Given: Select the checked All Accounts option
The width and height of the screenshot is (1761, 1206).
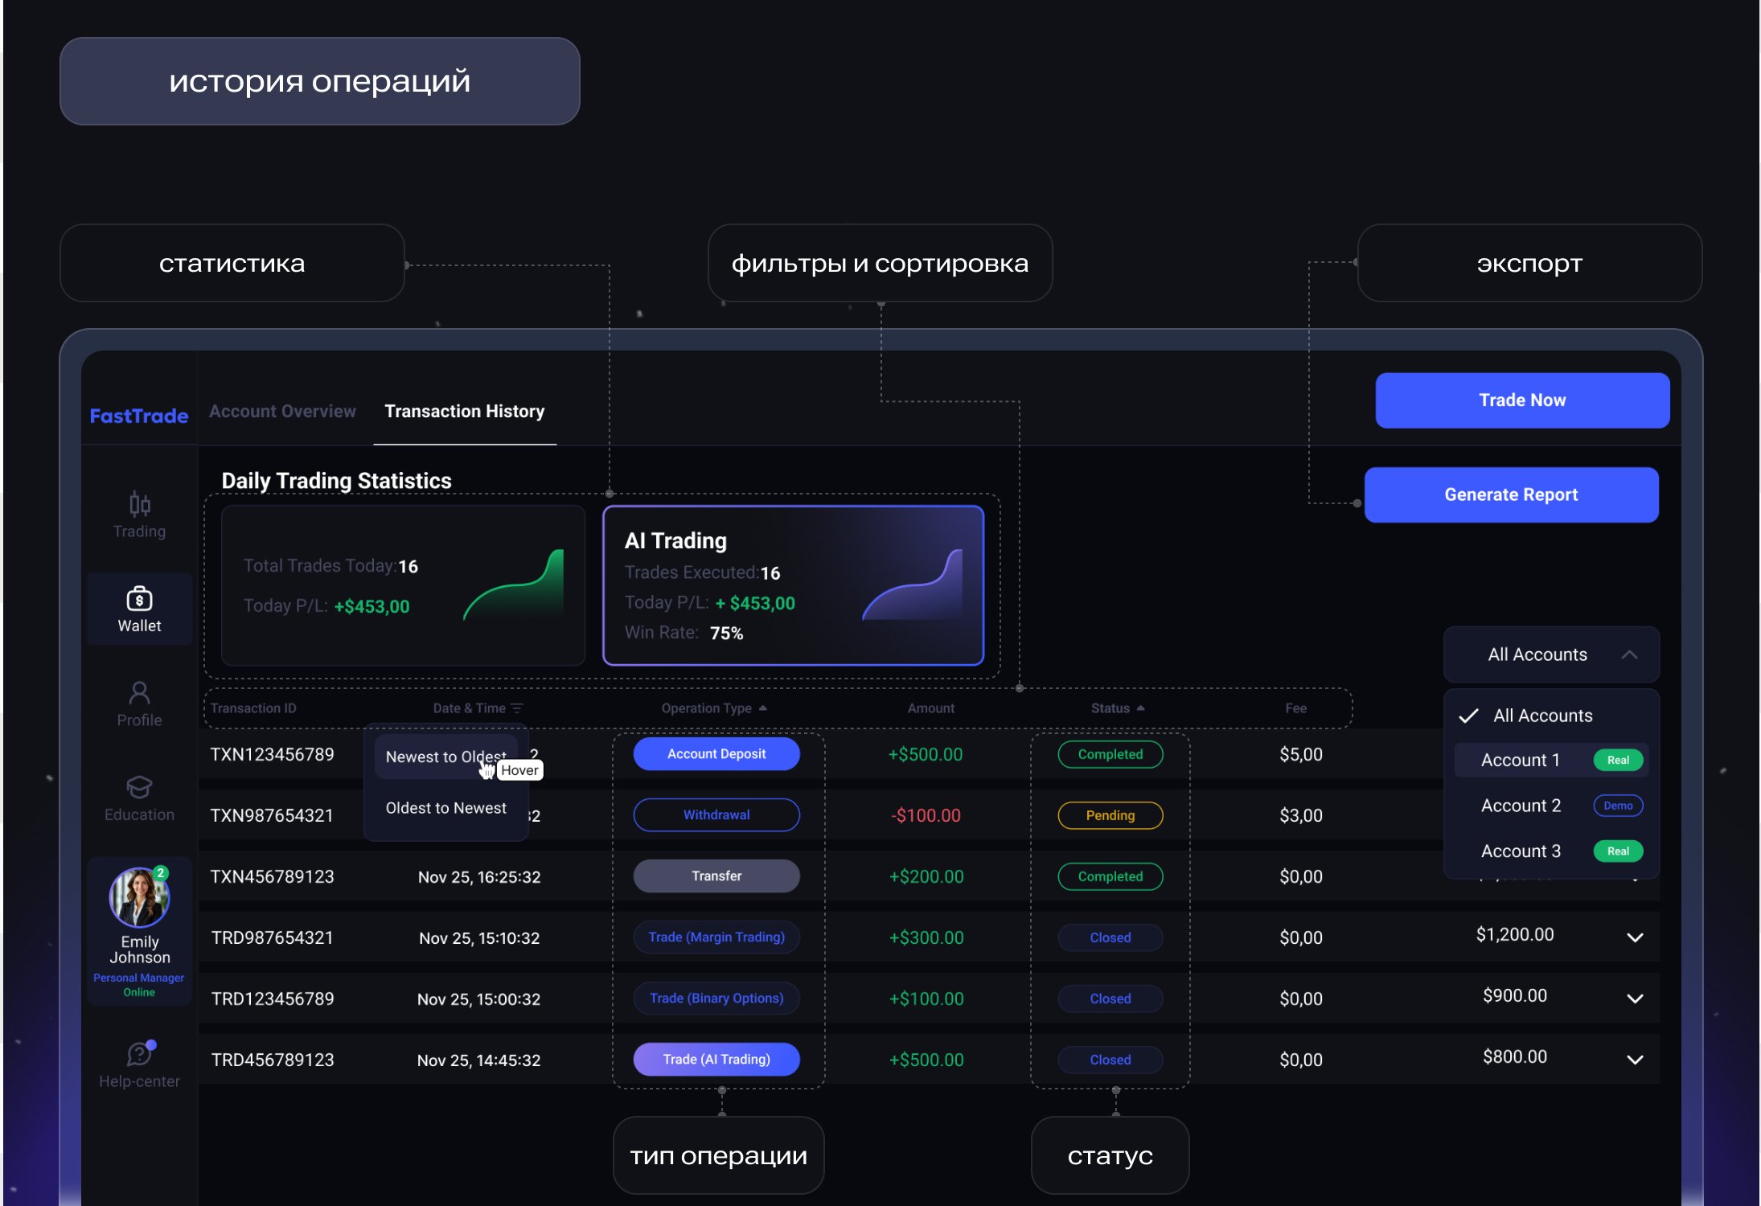Looking at the screenshot, I should [1541, 716].
